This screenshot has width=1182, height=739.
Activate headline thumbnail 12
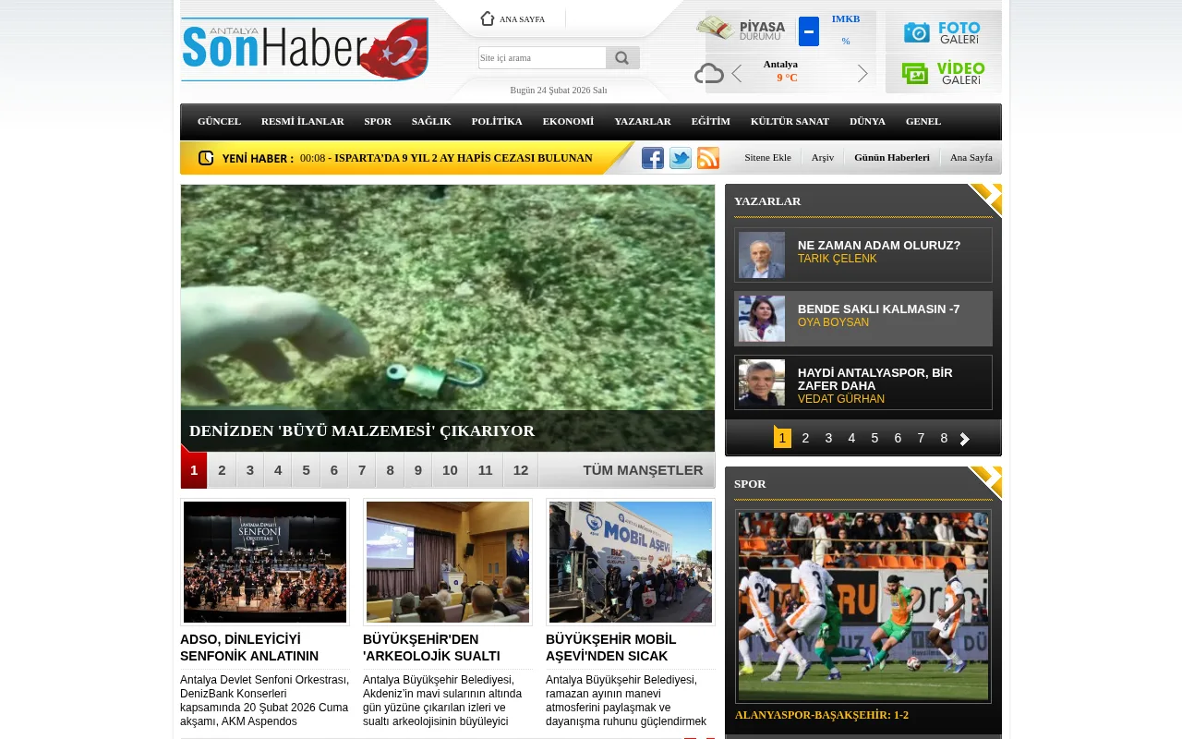(x=520, y=470)
